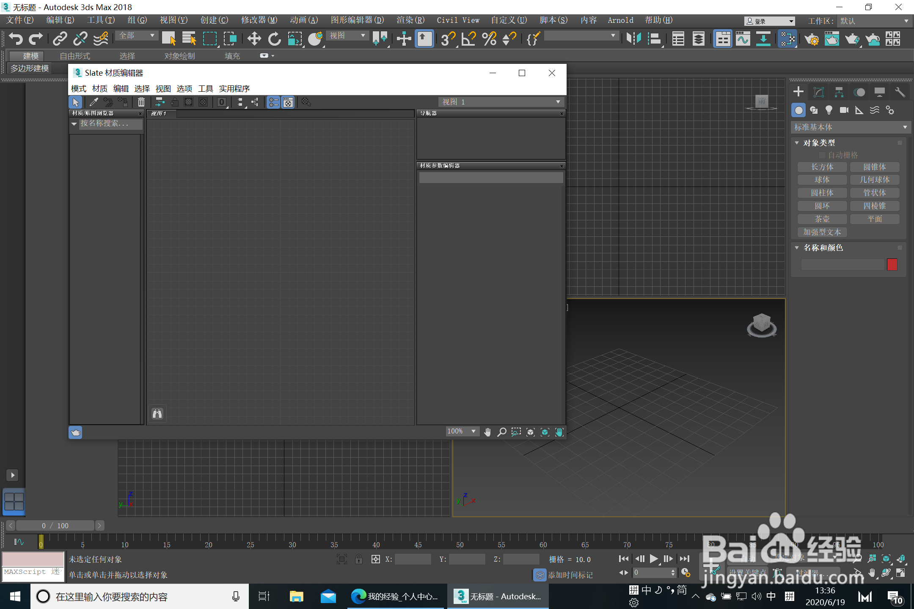Toggle the Window/Crossing selection mode

(230, 39)
